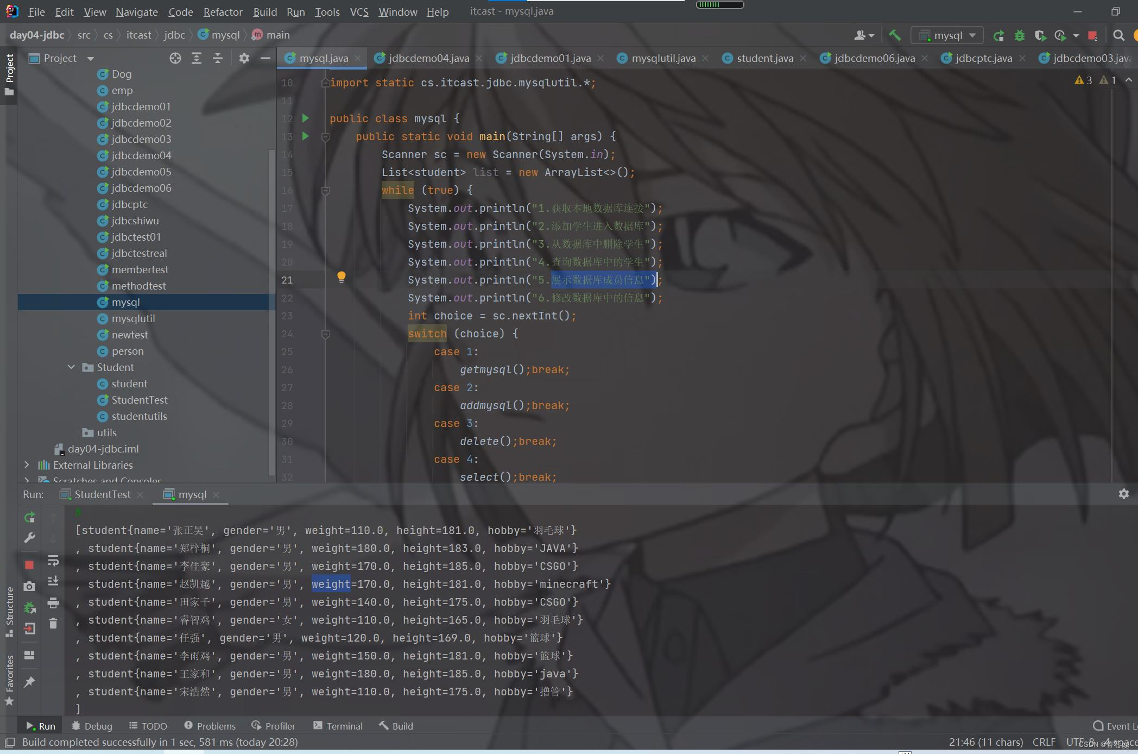
Task: Click the Rerun icon in Run panel
Action: pos(30,517)
